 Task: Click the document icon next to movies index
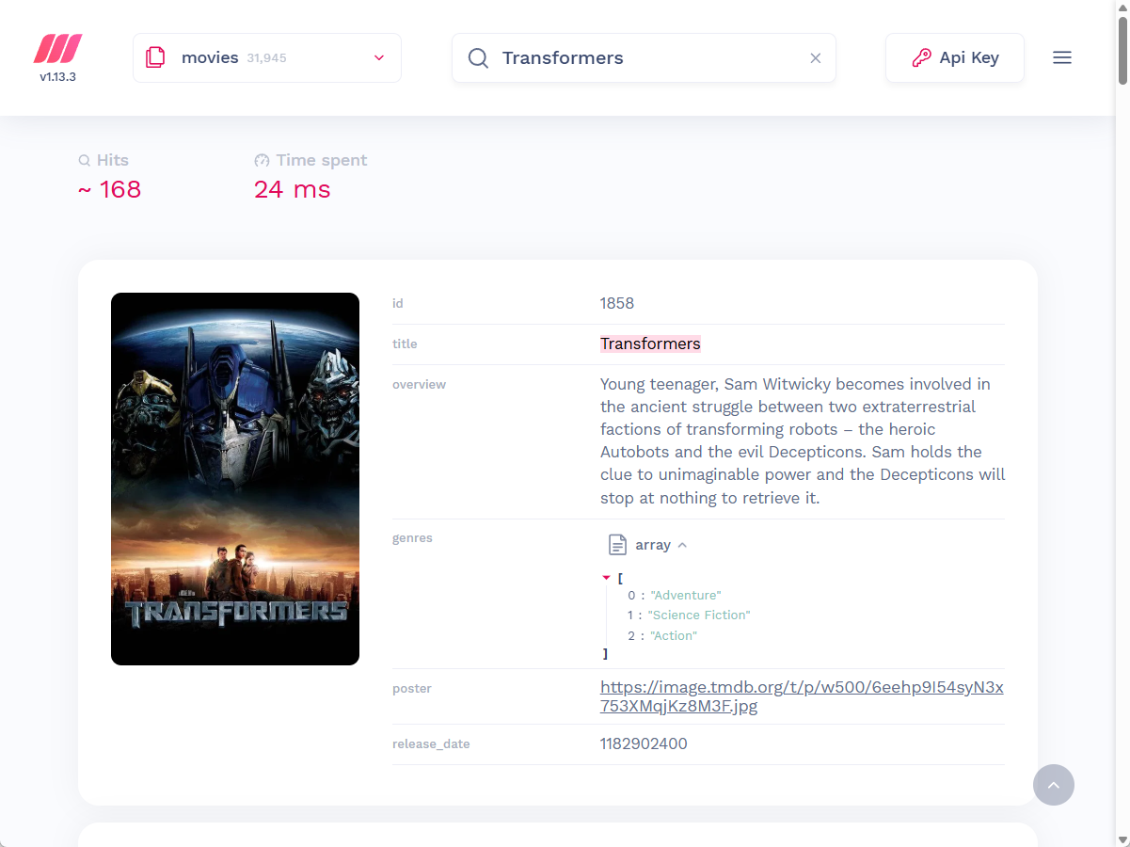click(x=155, y=56)
